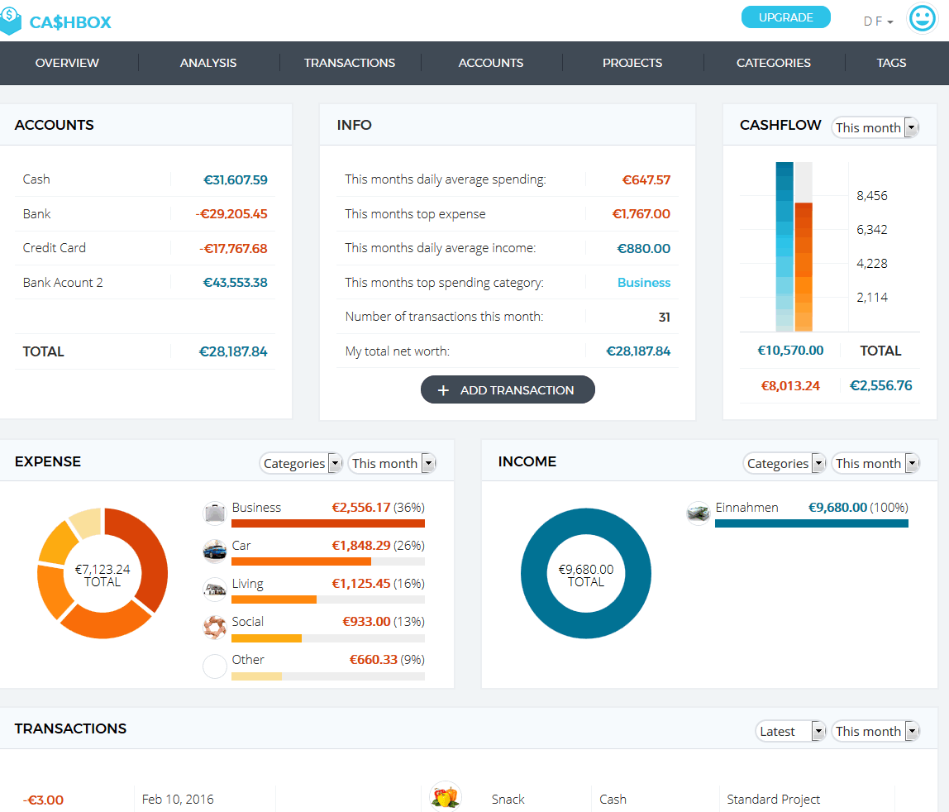This screenshot has width=949, height=812.
Task: Click the Business top spending category link
Action: click(644, 283)
